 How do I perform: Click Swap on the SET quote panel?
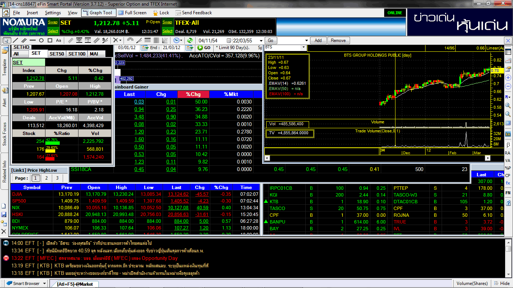point(53,22)
